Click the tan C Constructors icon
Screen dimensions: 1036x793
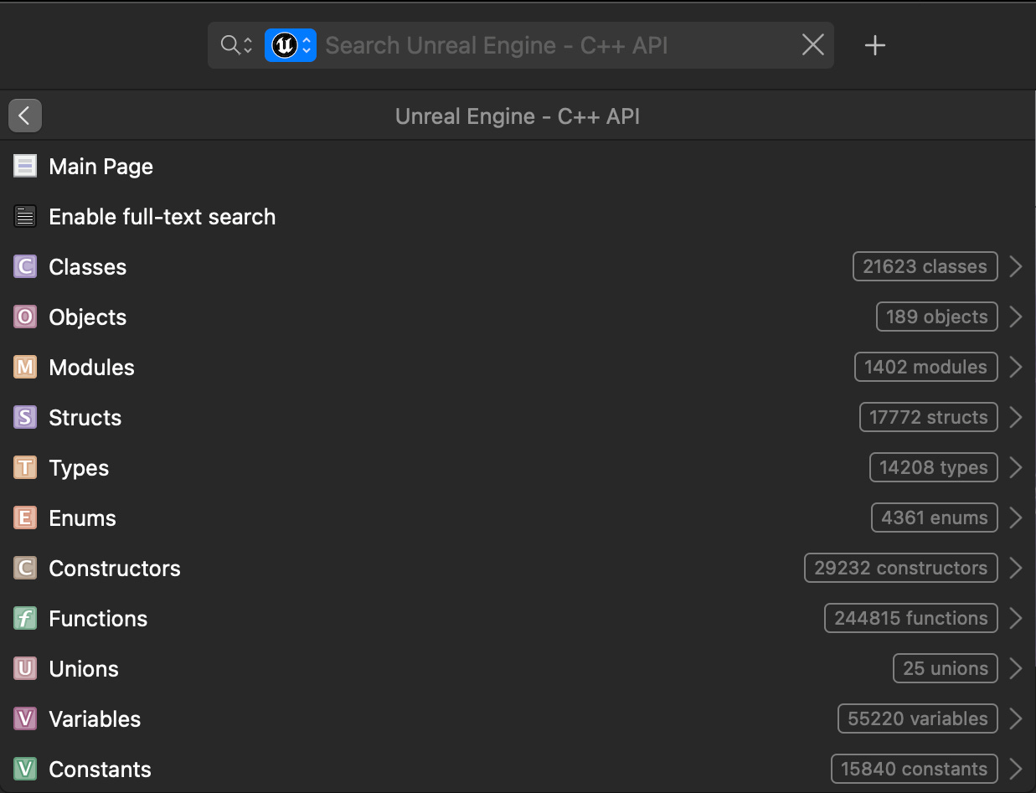[x=25, y=569]
